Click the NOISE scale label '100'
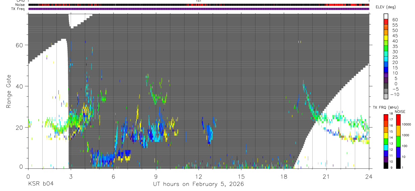Image resolution: width=415 pixels, height=191 pixels. 405,146
